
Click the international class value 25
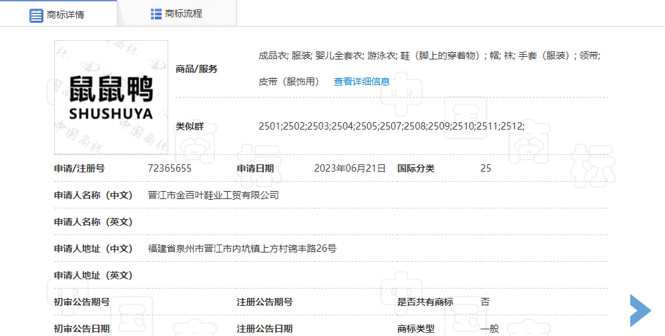pos(485,168)
